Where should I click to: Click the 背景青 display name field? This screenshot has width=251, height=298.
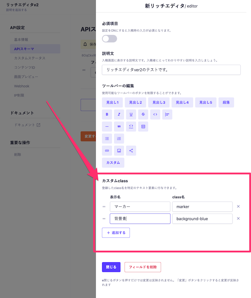tap(140, 219)
